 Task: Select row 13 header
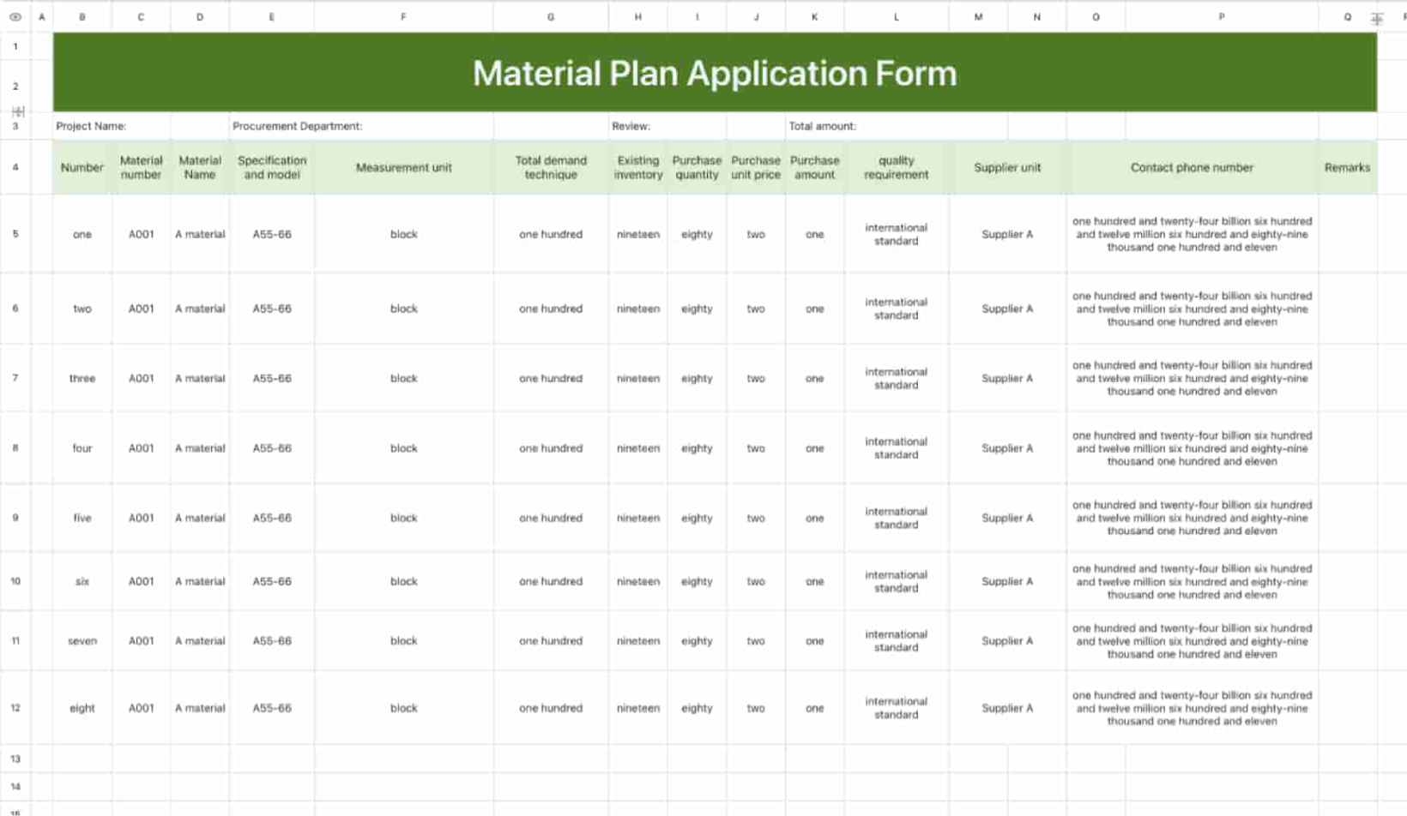(15, 759)
